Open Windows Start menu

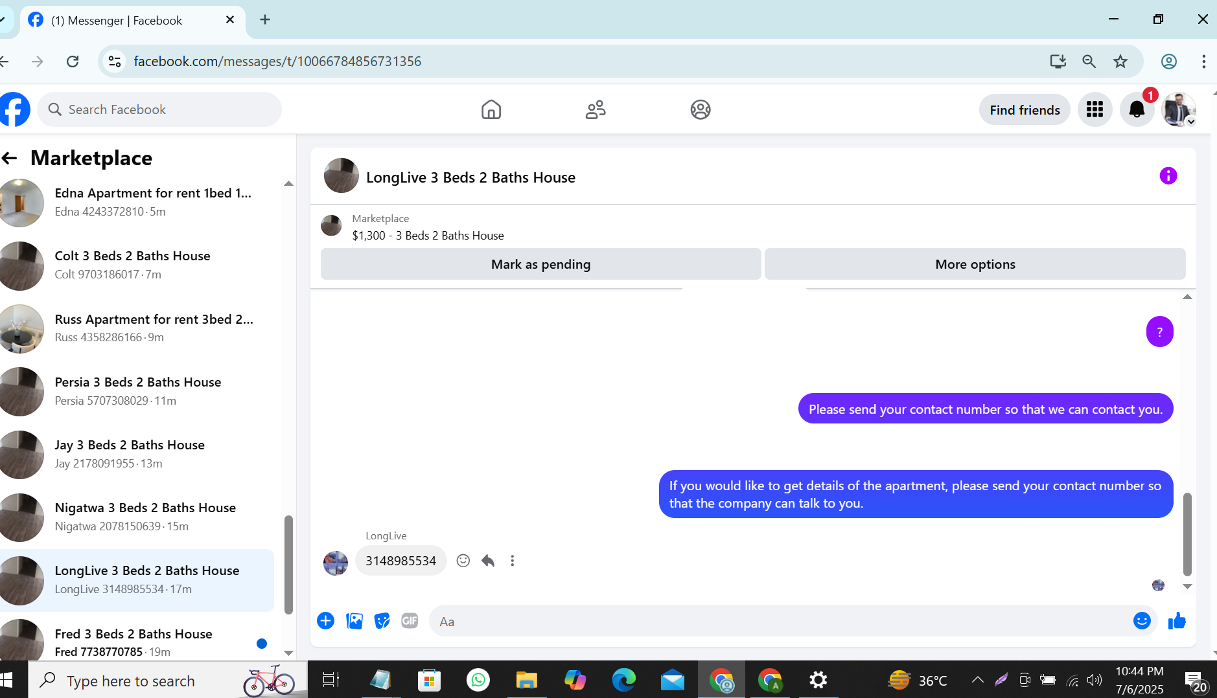click(6, 680)
